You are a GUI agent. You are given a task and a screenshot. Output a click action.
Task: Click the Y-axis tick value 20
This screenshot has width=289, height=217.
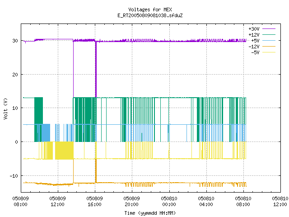(15, 75)
